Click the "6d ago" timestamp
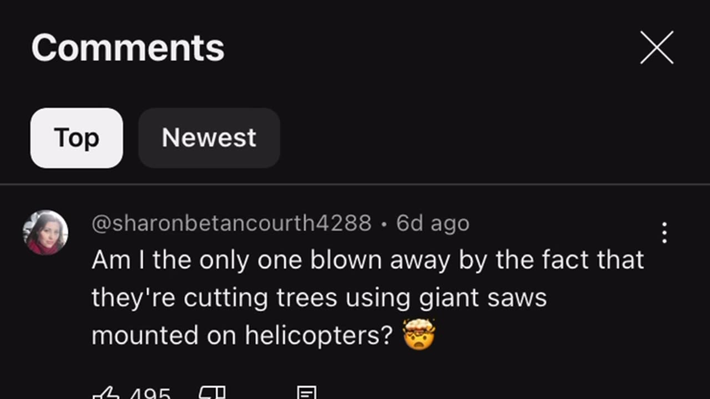 433,223
